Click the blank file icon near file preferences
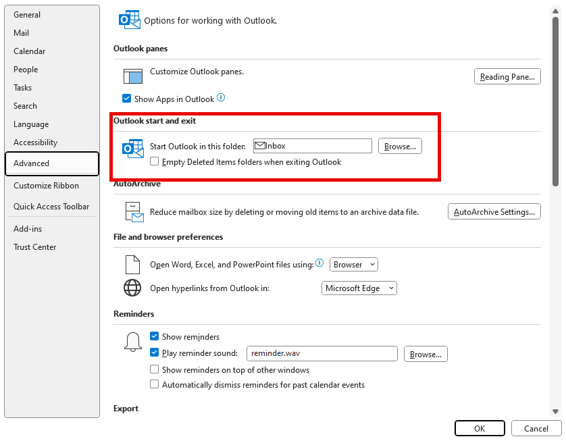 click(x=132, y=264)
